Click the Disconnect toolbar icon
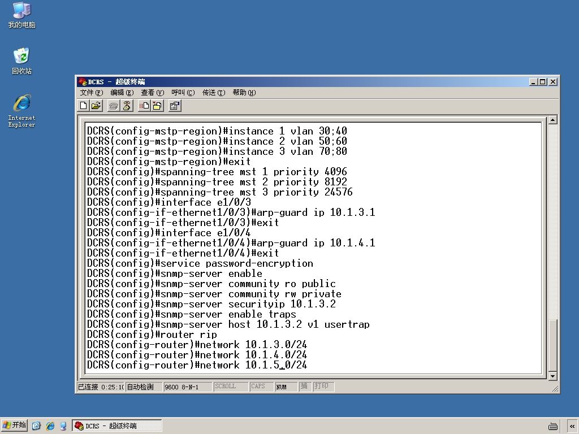This screenshot has height=434, width=579. coord(127,106)
